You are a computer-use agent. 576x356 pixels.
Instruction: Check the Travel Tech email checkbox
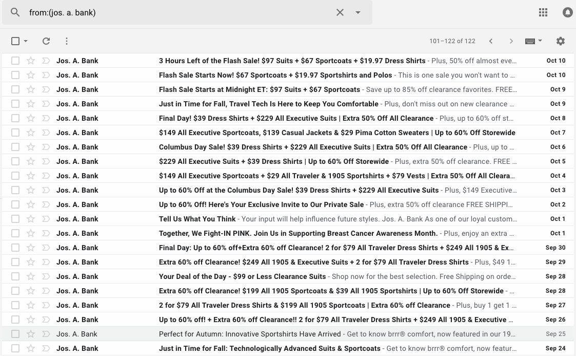click(x=15, y=104)
